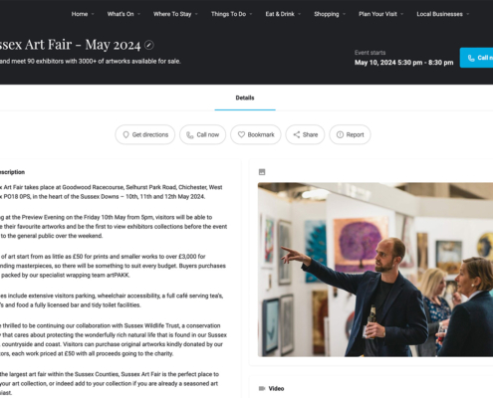The image size is (493, 398).
Task: Open the art fair photo
Action: 375,270
